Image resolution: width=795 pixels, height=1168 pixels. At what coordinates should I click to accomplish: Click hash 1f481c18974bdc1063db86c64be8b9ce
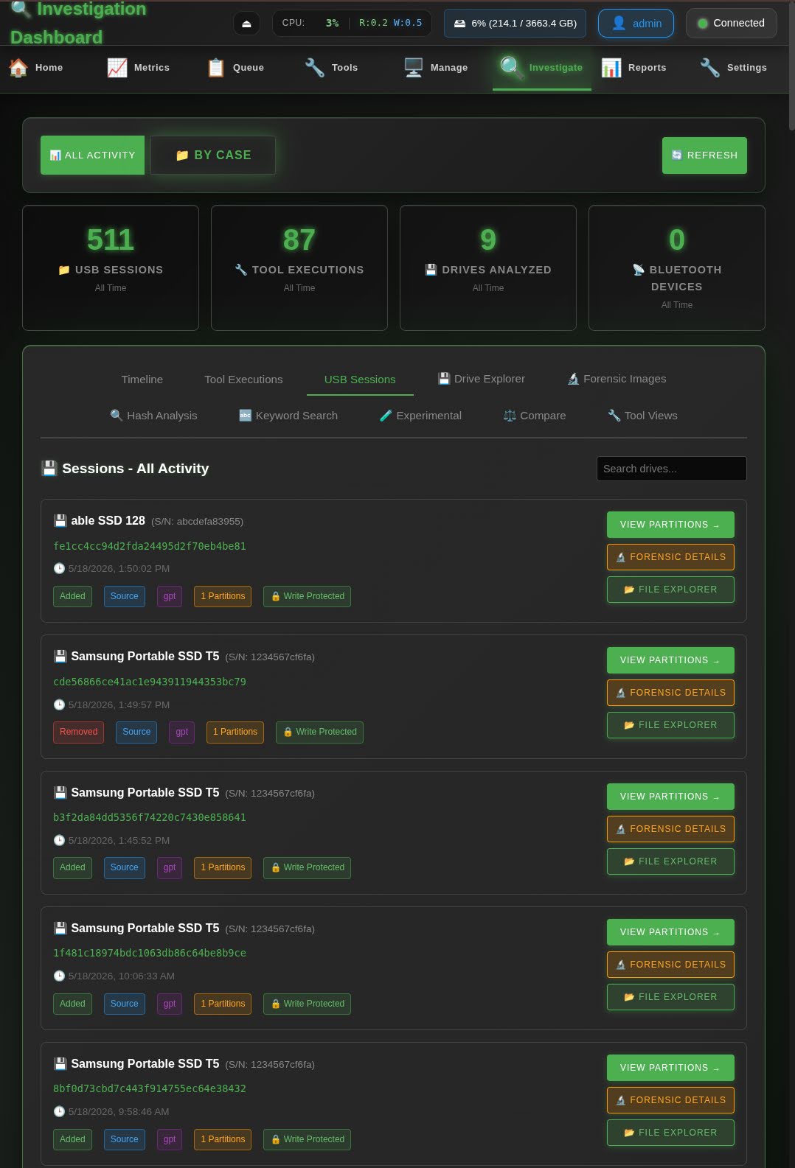(x=150, y=954)
